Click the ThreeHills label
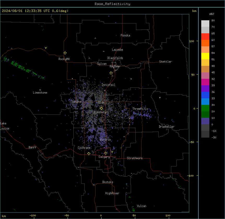Viewport: 225px width, 219px height. (x=140, y=109)
